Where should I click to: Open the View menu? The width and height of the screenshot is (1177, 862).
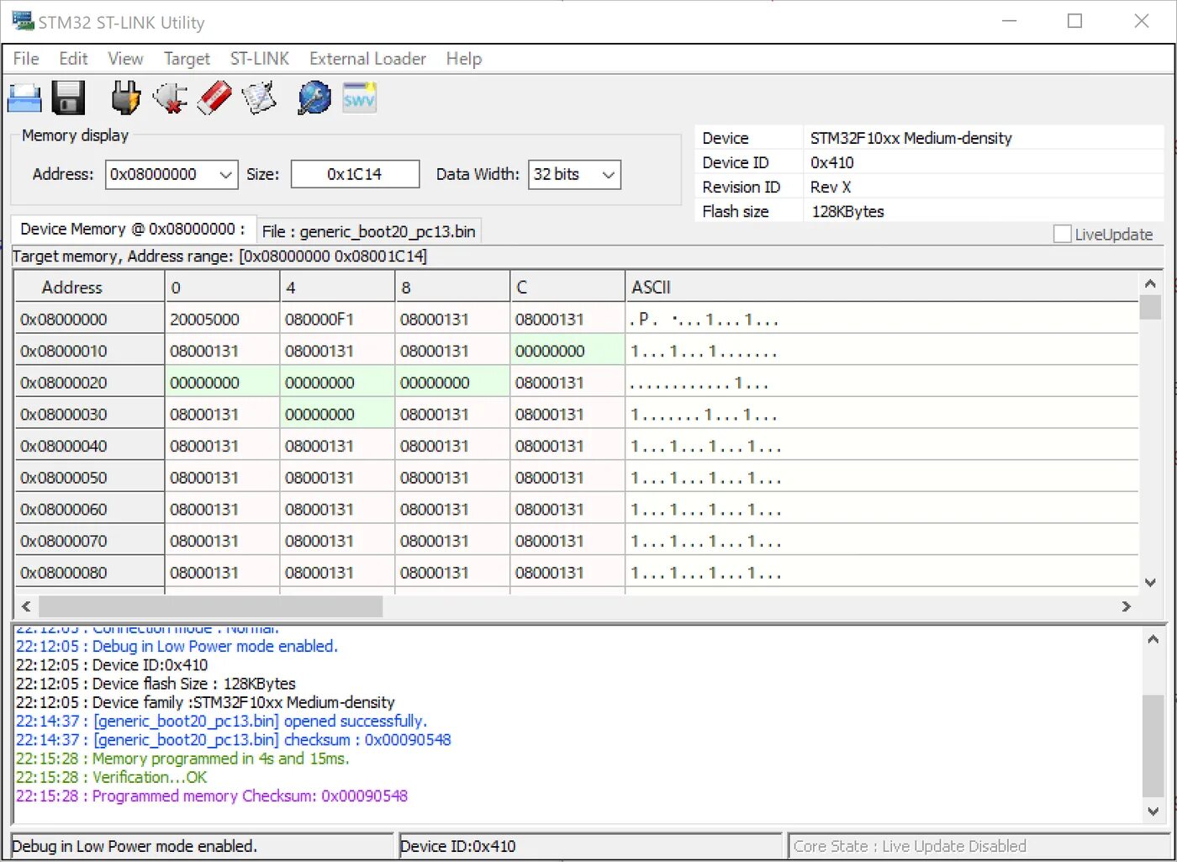[x=125, y=59]
